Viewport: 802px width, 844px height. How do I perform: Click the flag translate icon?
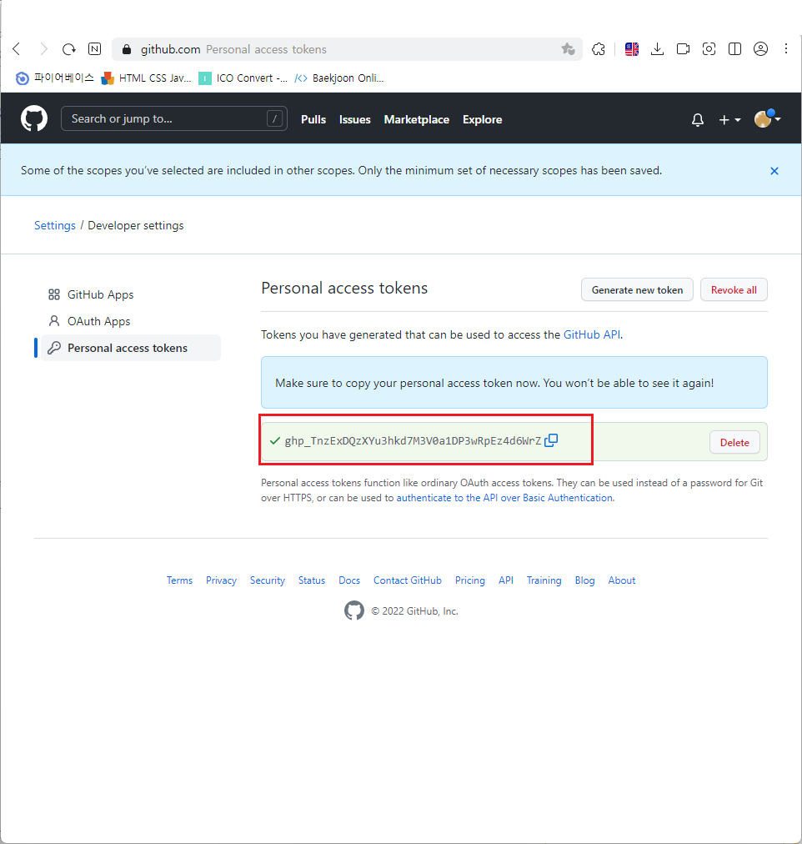coord(631,49)
